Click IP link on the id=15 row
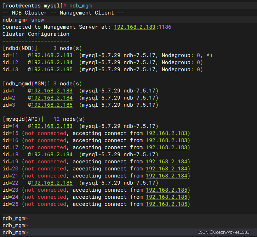The width and height of the screenshot is (257, 237). pos(166,133)
